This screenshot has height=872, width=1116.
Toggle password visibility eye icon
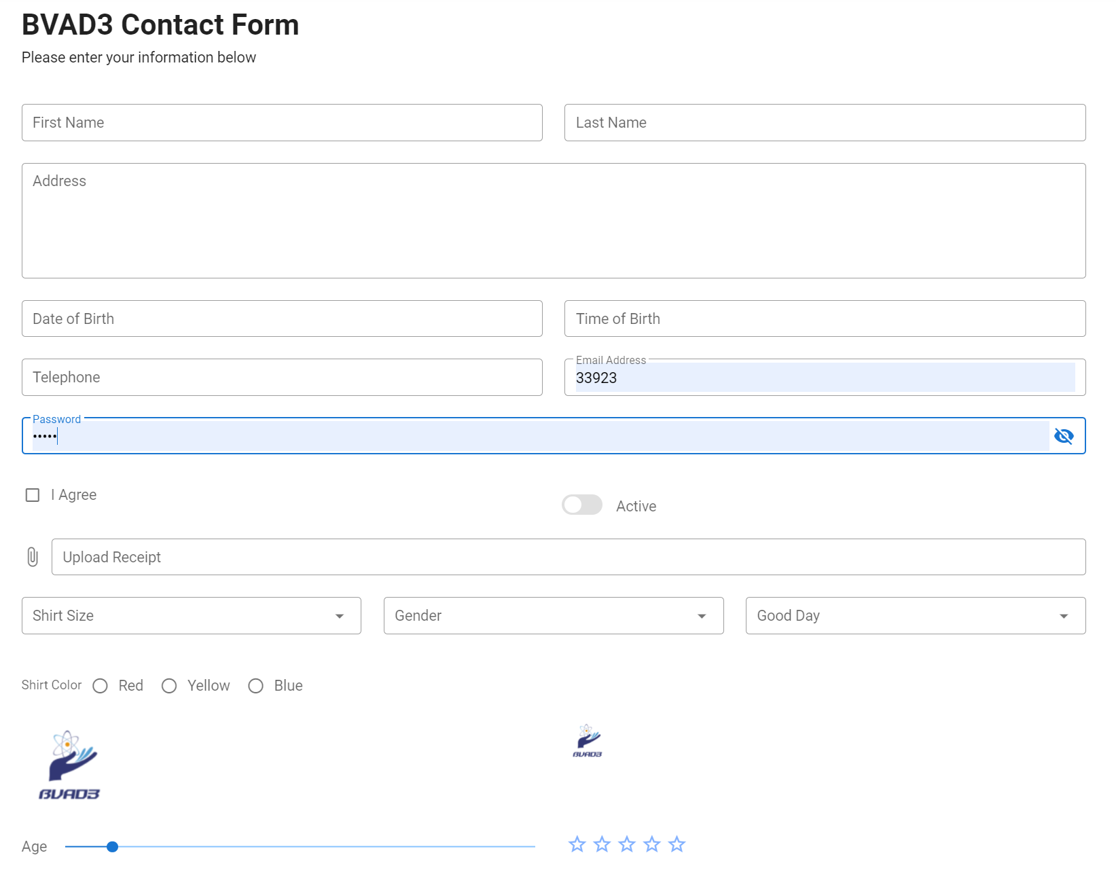[x=1063, y=436]
